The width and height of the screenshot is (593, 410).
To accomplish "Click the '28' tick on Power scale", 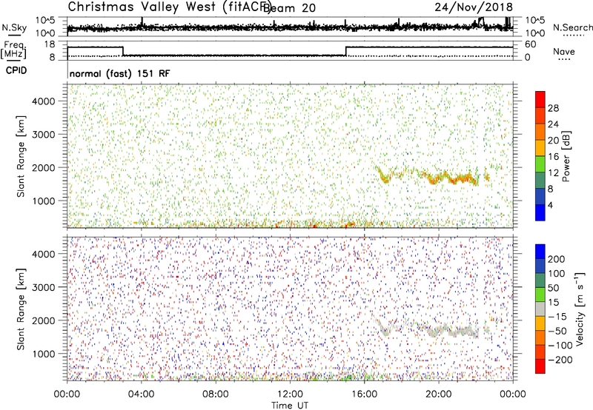I will tap(553, 108).
